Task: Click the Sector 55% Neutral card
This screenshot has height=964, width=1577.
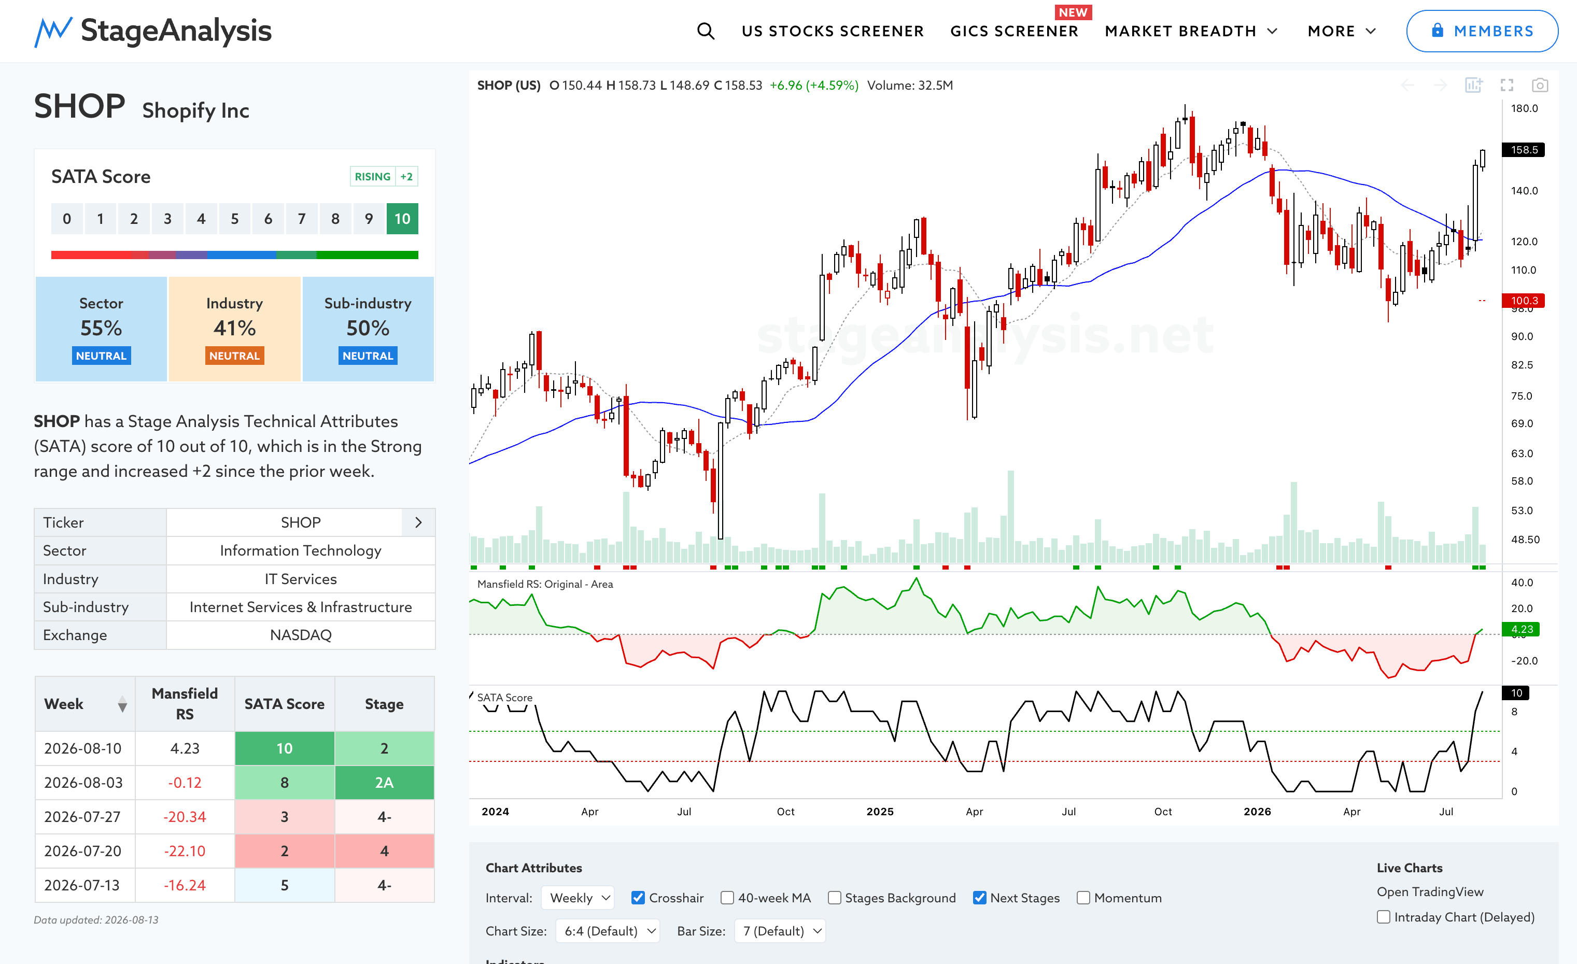Action: pos(101,329)
